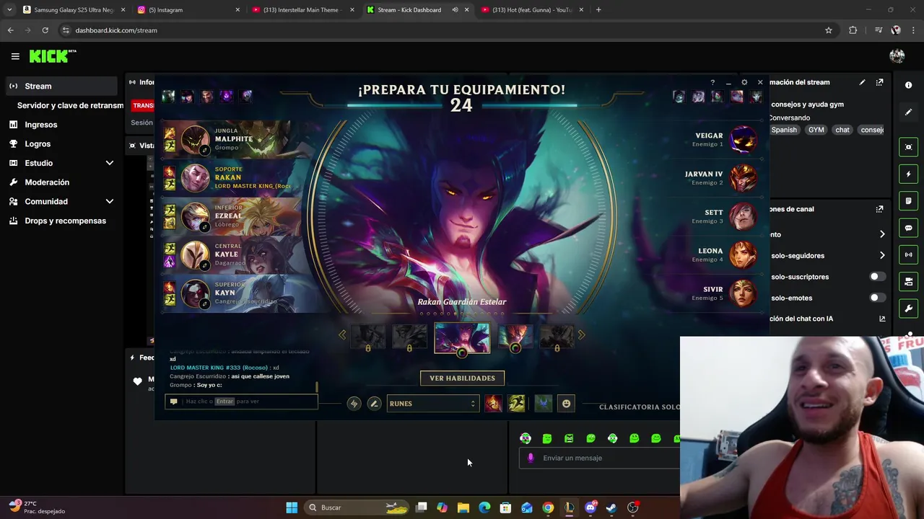Toggle solo-emotes chat mode
This screenshot has width=924, height=519.
[877, 298]
